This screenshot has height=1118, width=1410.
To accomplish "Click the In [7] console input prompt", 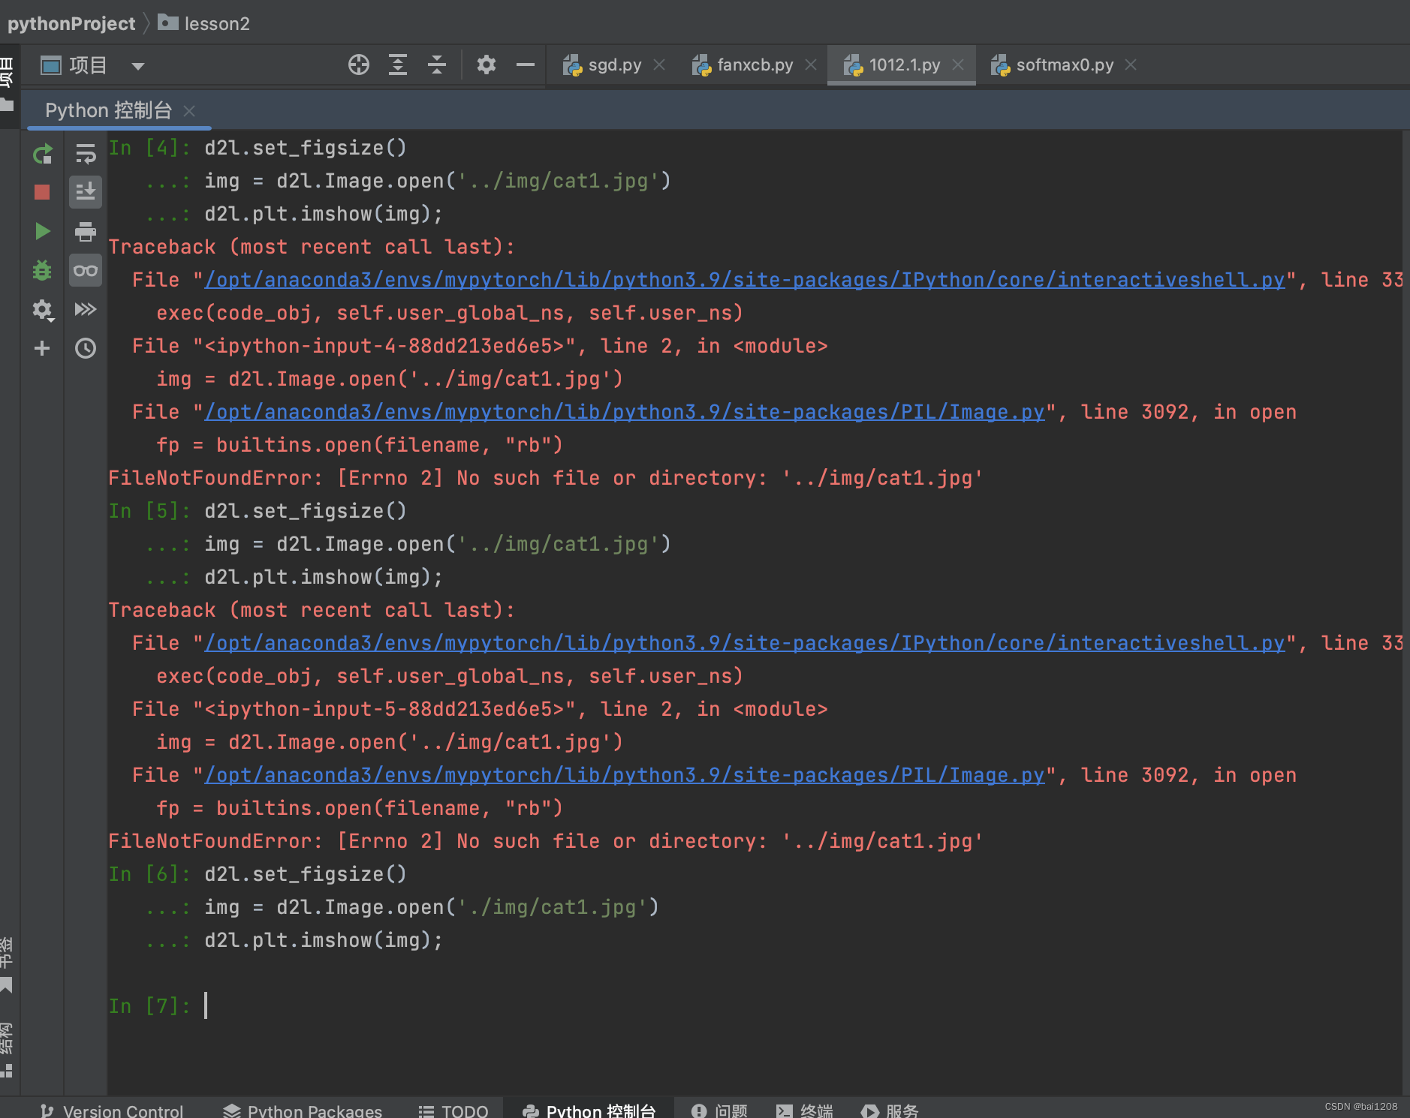I will click(149, 1005).
